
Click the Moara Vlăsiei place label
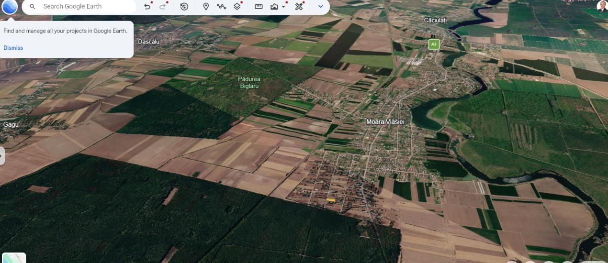(x=385, y=122)
